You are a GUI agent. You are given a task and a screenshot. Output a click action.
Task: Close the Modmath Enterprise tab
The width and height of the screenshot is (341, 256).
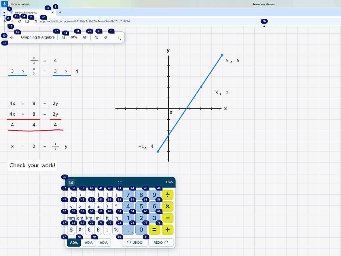[x=53, y=13]
